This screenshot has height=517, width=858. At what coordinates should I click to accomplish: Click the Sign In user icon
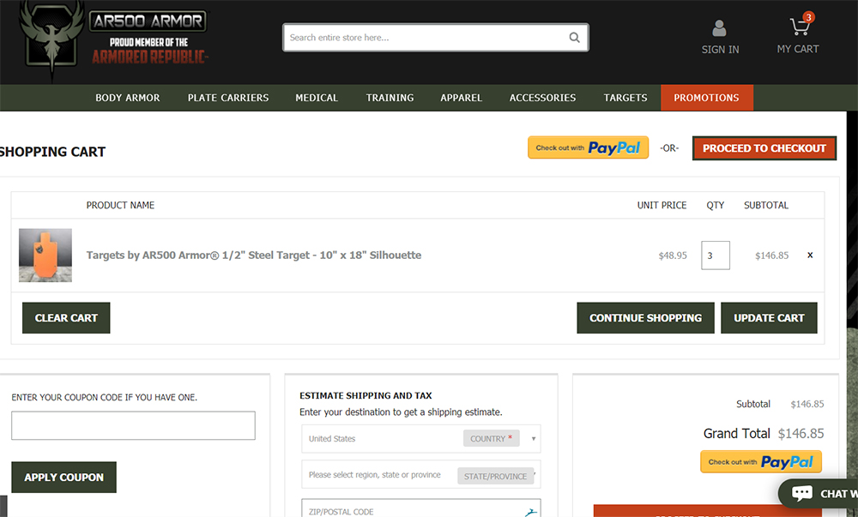tap(720, 28)
